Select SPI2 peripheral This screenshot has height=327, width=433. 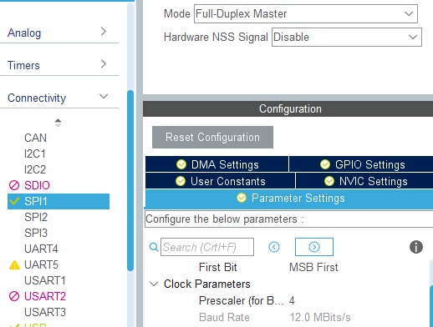tap(36, 217)
